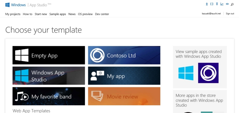Screen dimensions: 239x113
Task: Open the purple Contoso sample app thumbnail
Action: (208, 73)
